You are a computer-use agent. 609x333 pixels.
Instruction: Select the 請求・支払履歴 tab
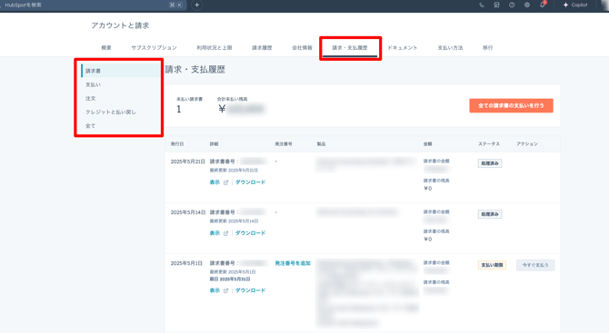point(350,48)
